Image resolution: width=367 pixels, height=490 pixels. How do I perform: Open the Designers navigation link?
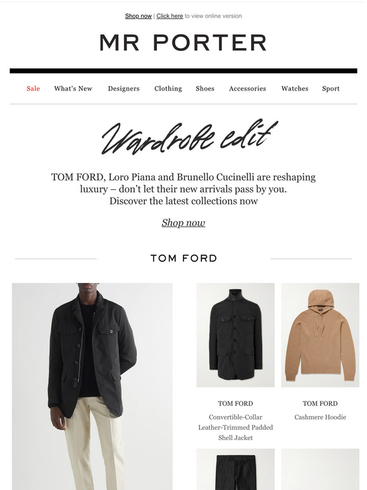tap(123, 89)
